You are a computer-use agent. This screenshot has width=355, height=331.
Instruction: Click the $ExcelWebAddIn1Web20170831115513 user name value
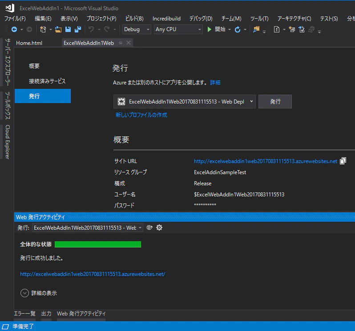coord(239,195)
